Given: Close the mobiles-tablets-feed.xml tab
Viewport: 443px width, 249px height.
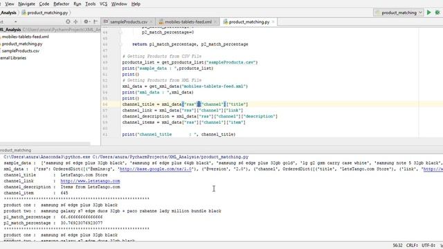Looking at the screenshot, I should tap(215, 21).
